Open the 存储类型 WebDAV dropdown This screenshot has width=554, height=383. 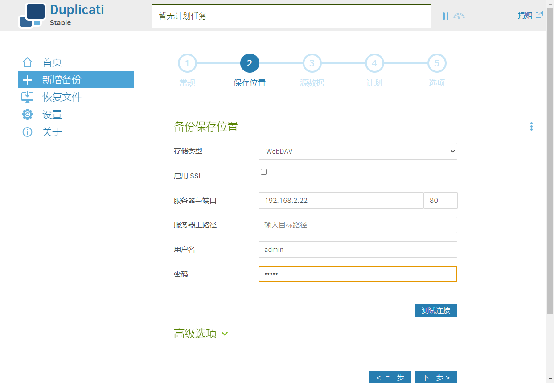(358, 151)
